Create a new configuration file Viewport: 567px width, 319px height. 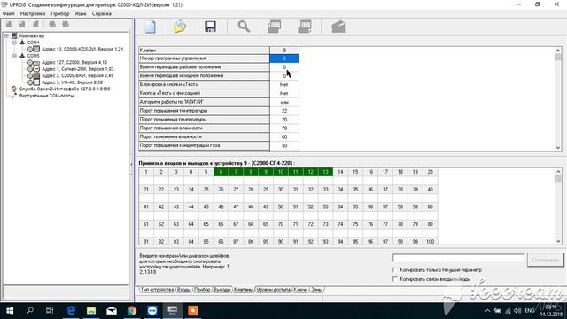coord(150,27)
